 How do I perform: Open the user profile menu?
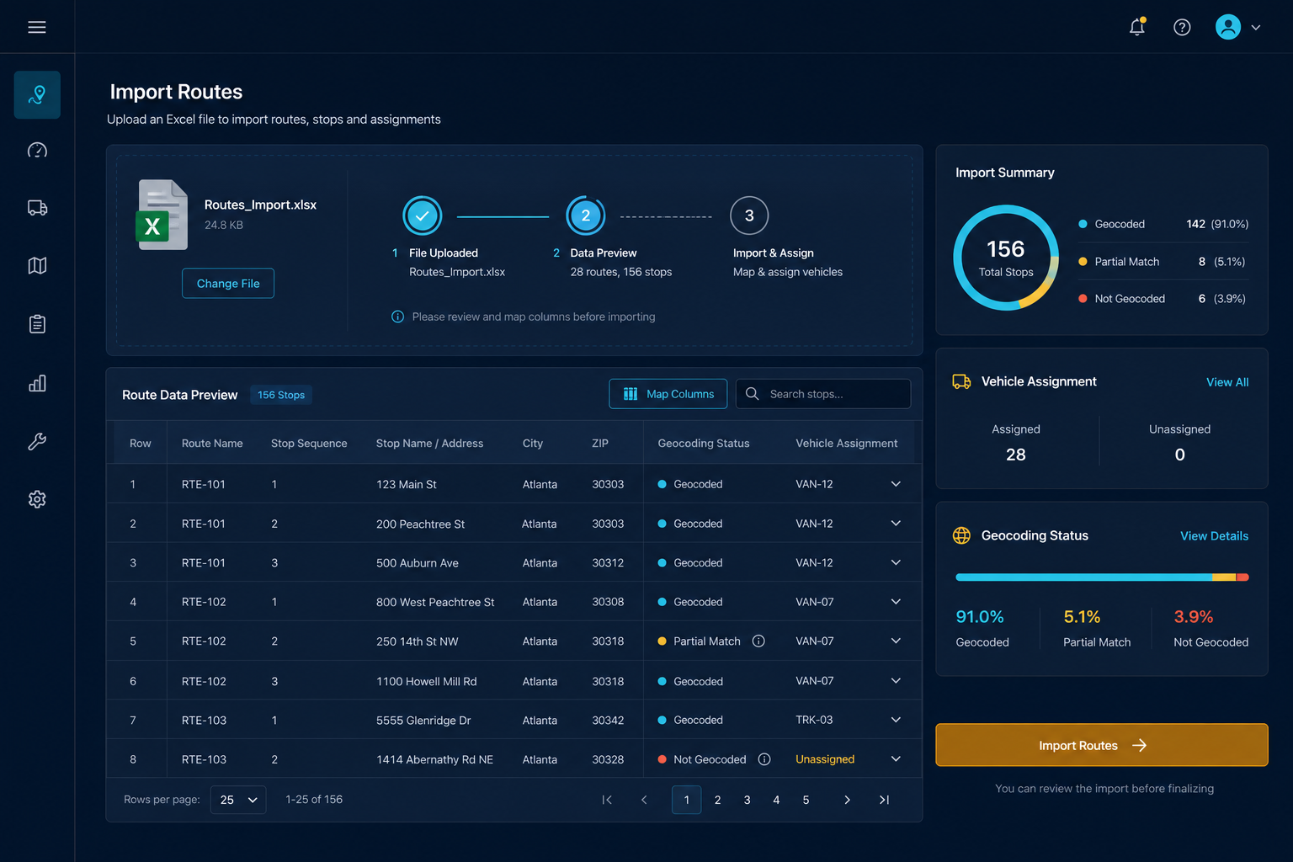tap(1237, 27)
